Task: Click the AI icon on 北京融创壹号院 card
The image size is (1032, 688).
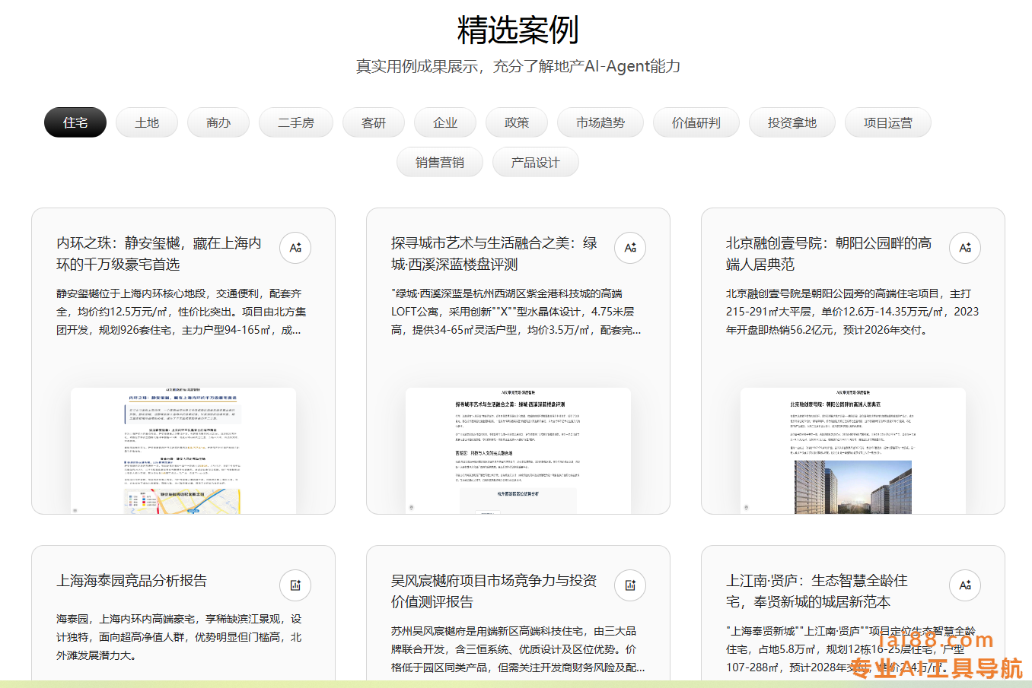Action: point(965,248)
